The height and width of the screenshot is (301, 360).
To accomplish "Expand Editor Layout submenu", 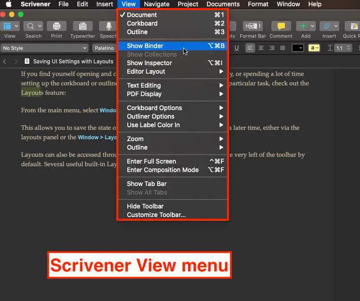I will (172, 71).
